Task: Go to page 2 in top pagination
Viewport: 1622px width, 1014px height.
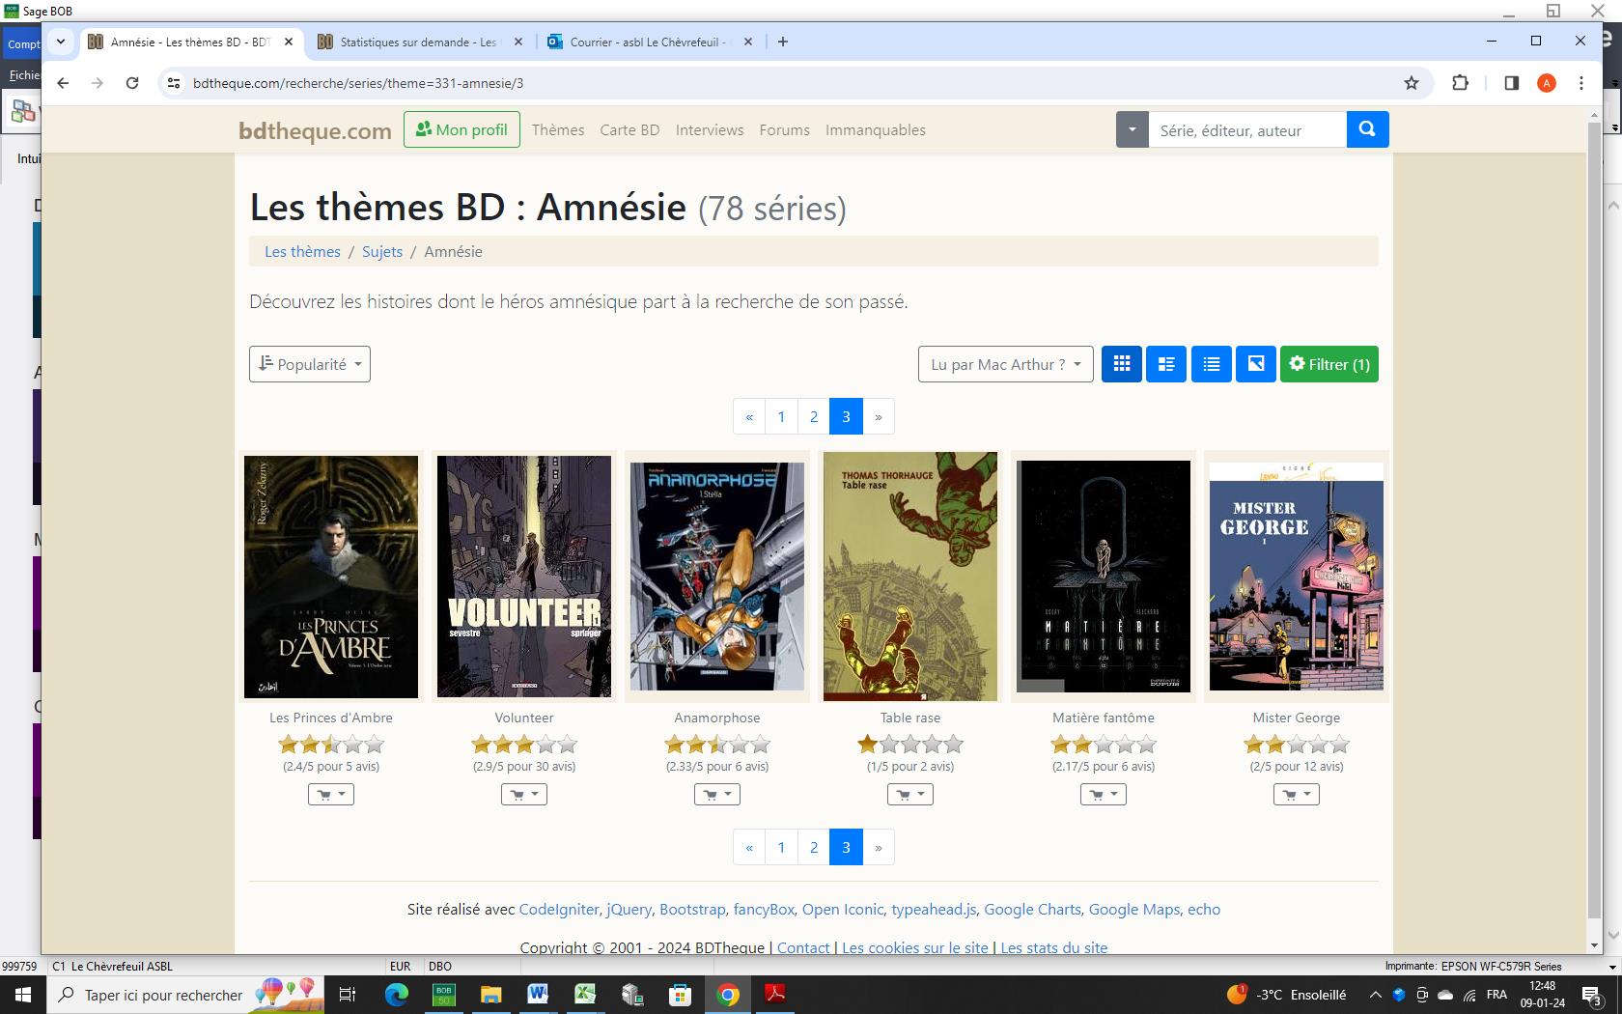Action: tap(814, 416)
